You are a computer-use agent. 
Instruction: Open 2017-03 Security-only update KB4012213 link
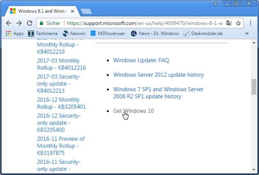click(x=59, y=83)
